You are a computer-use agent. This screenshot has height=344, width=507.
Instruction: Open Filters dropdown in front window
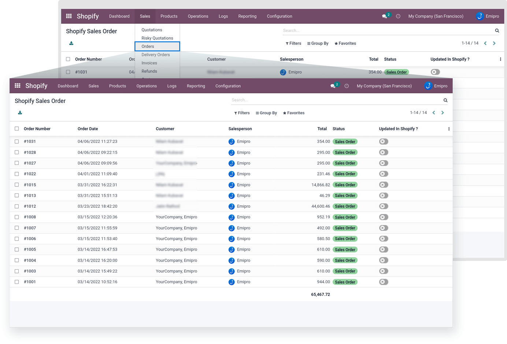[242, 113]
